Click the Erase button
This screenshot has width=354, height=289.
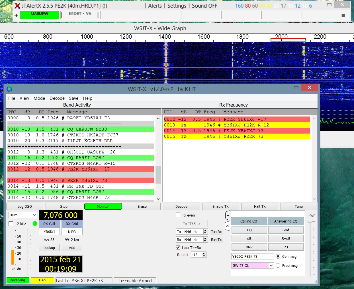click(x=142, y=206)
